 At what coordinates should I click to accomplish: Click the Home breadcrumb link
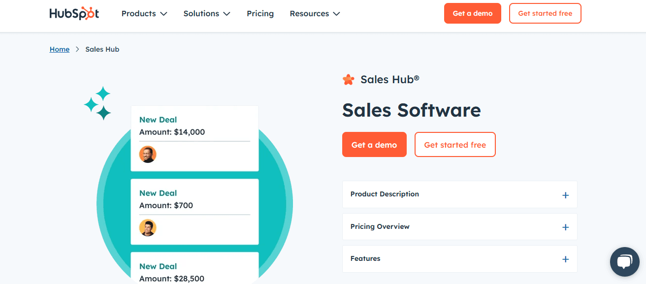point(60,49)
